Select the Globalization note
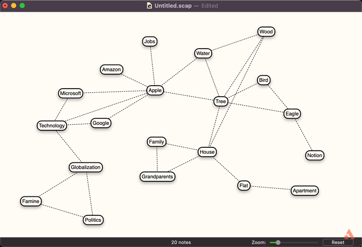The image size is (362, 247). [x=85, y=167]
